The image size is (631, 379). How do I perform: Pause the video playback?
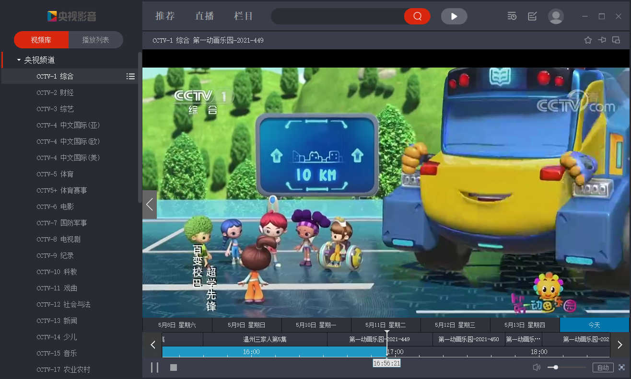point(154,368)
